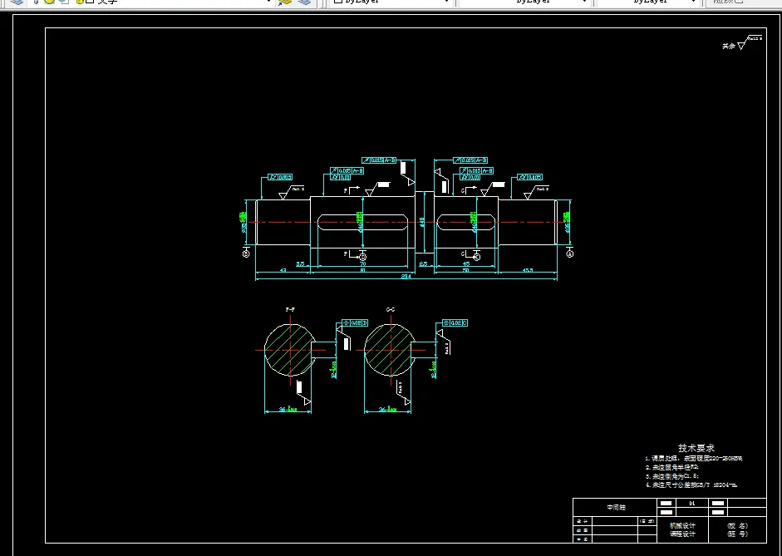Select the left end 43 length dimension
Viewport: 782px width, 556px height.
click(283, 270)
